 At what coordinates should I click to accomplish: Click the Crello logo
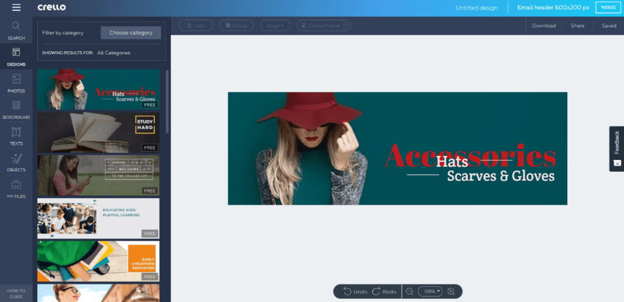(x=52, y=7)
